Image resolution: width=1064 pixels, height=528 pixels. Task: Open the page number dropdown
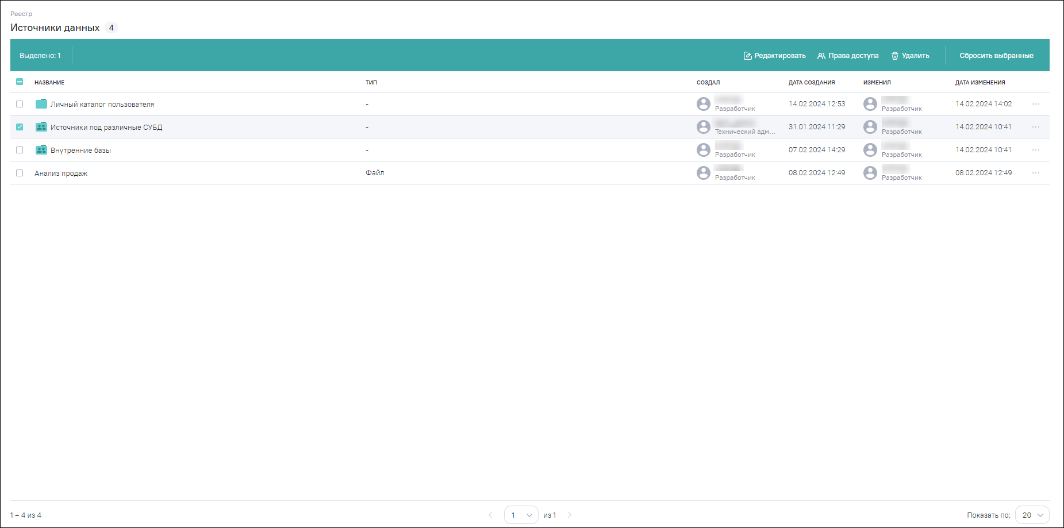521,515
